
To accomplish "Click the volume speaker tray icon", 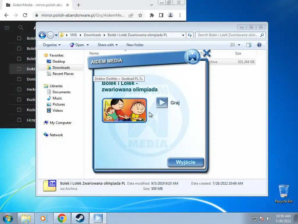I will (x=268, y=218).
